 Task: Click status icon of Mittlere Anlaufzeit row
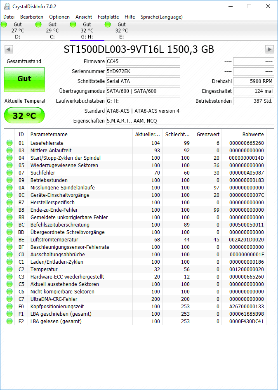pos(9,151)
